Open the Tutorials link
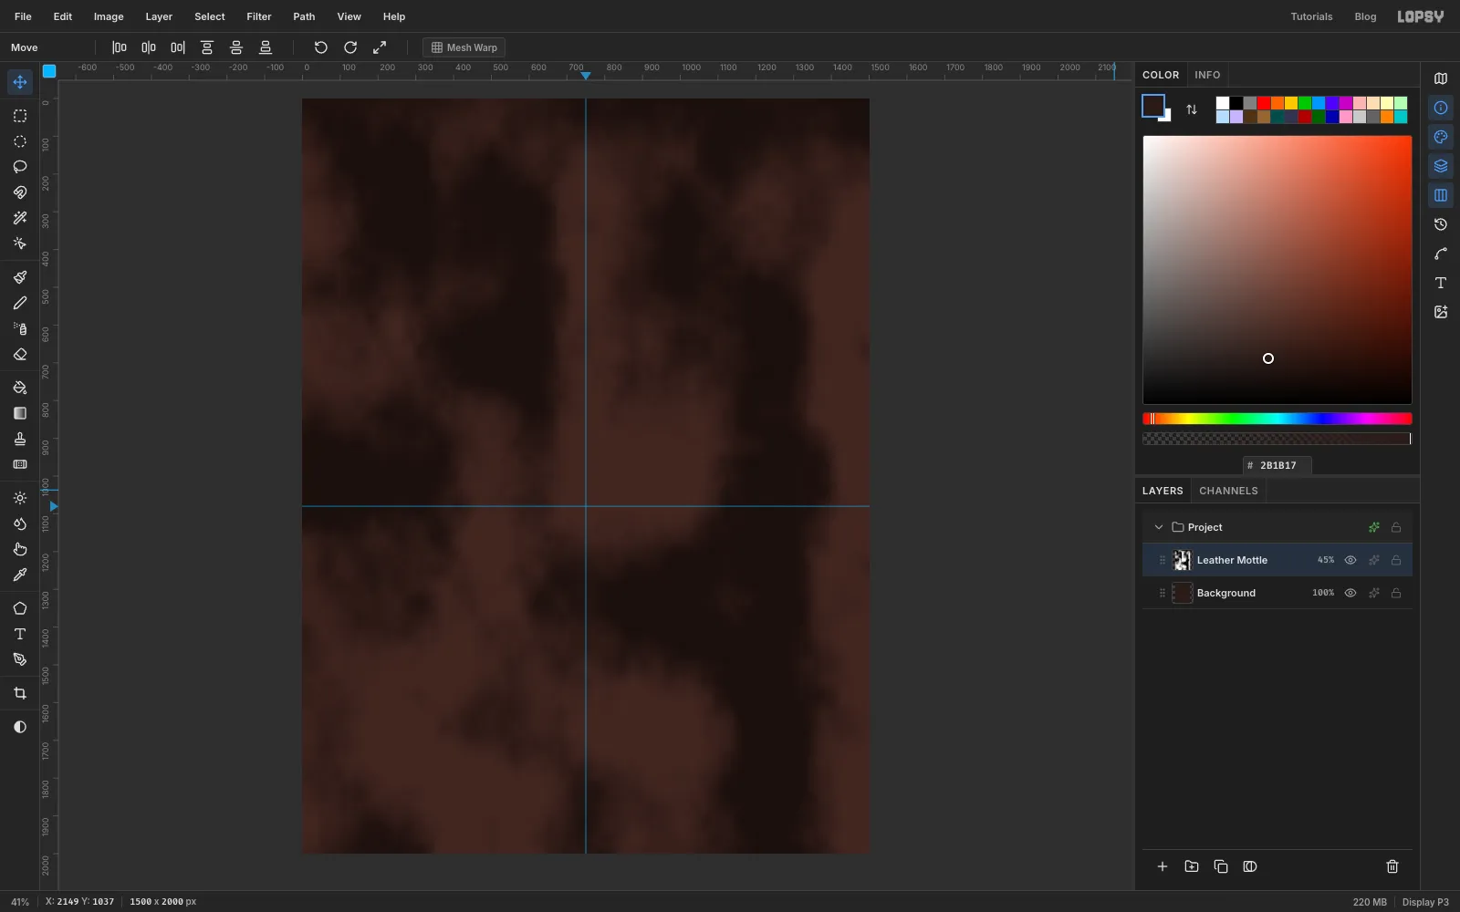 [1311, 16]
